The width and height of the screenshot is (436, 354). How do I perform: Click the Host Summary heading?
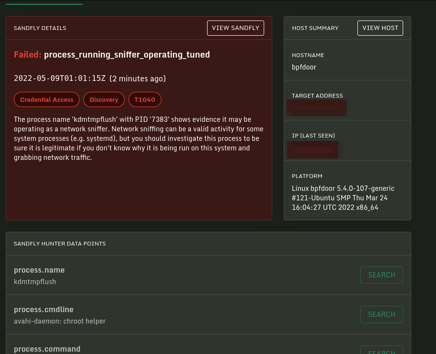315,28
